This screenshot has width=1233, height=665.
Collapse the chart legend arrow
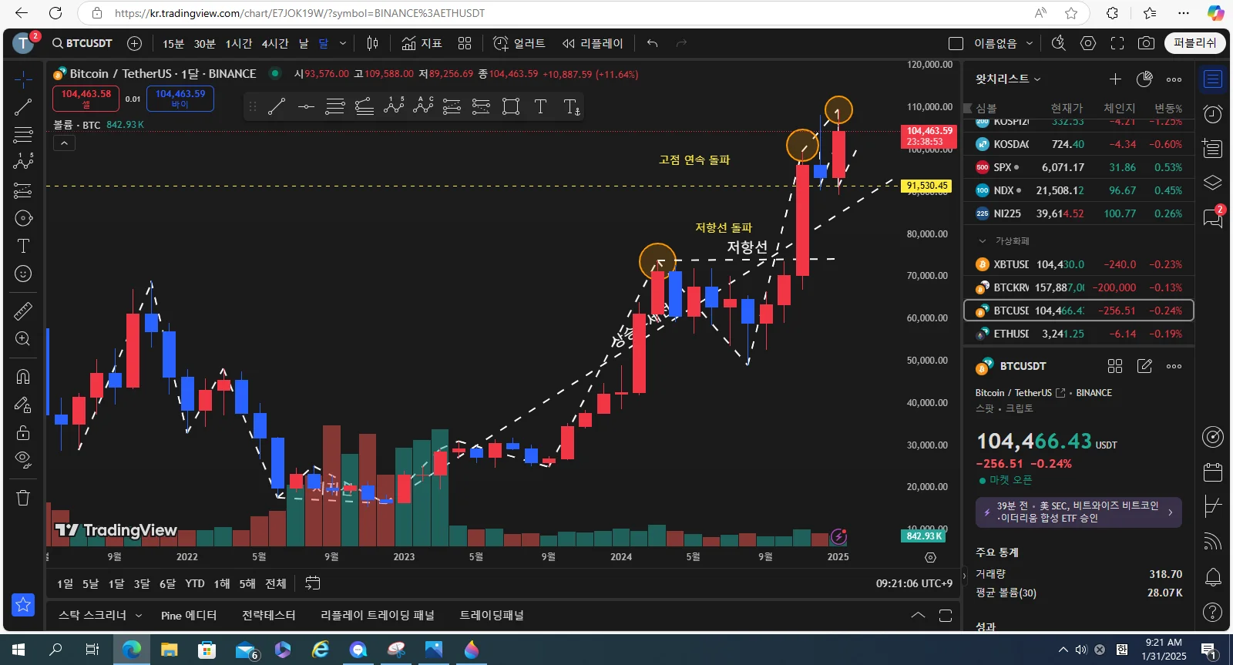pos(64,143)
